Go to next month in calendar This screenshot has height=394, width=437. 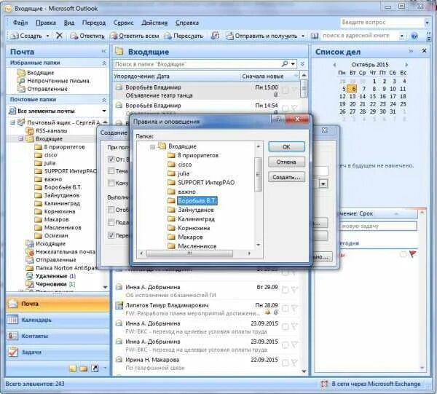[x=406, y=65]
